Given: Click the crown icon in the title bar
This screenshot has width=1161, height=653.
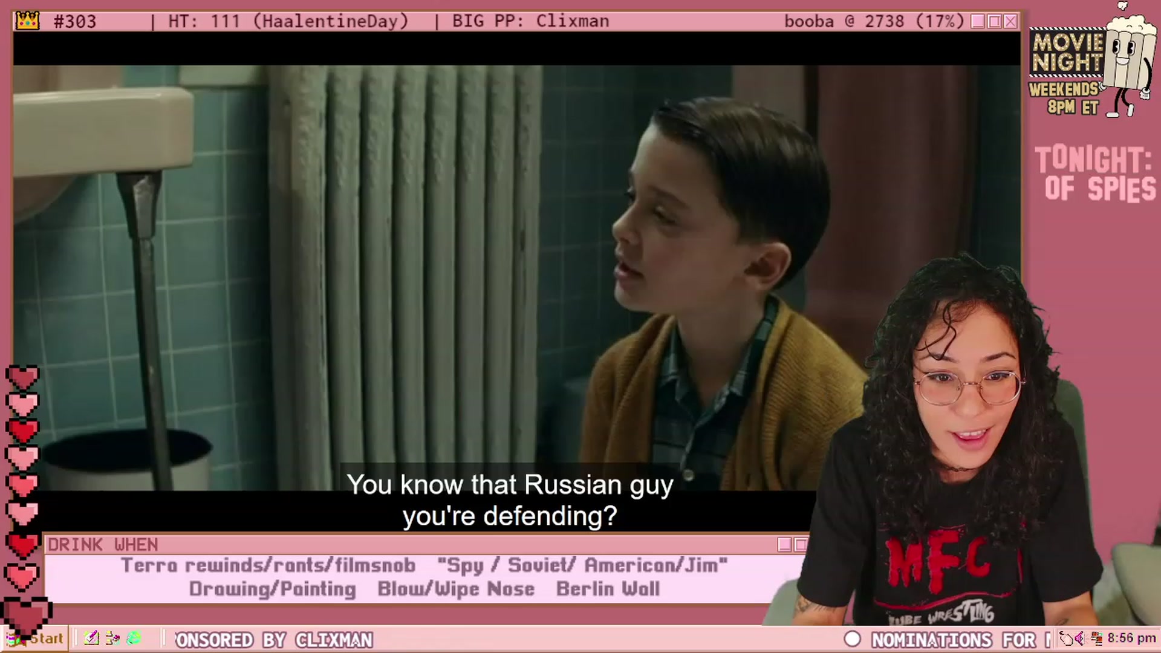Looking at the screenshot, I should click(x=27, y=21).
